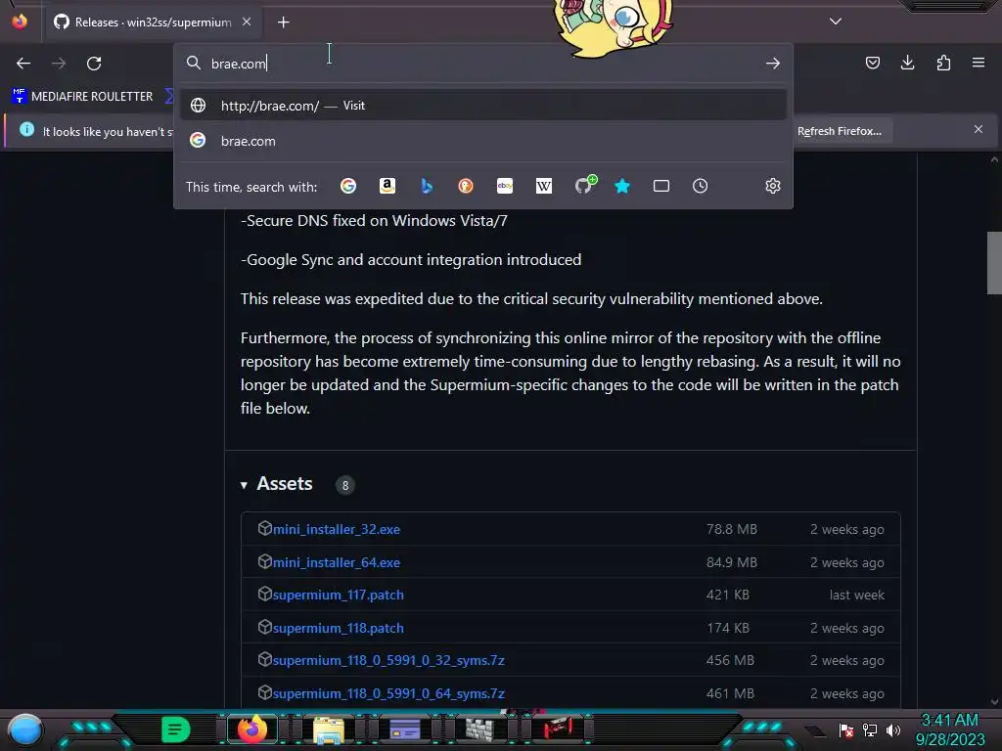
Task: Select suggestion http://brae.com/ Visit
Action: (x=483, y=106)
